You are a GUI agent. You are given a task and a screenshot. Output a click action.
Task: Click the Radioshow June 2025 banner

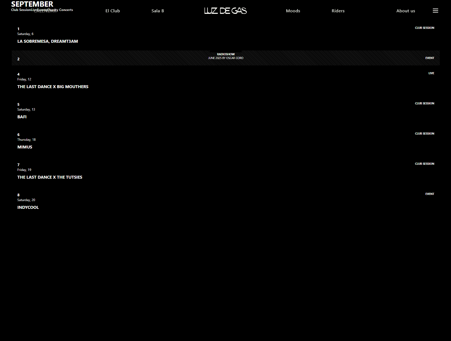[x=226, y=56]
